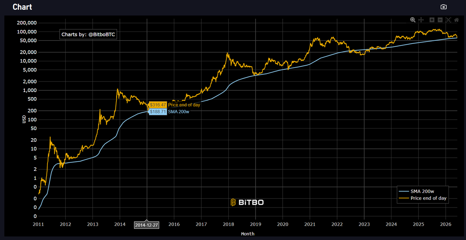466x240 pixels.
Task: Click the camera screenshot icon
Action: (443, 7)
